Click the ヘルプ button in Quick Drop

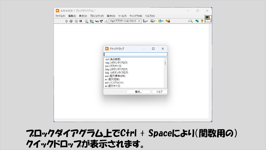coord(159,92)
